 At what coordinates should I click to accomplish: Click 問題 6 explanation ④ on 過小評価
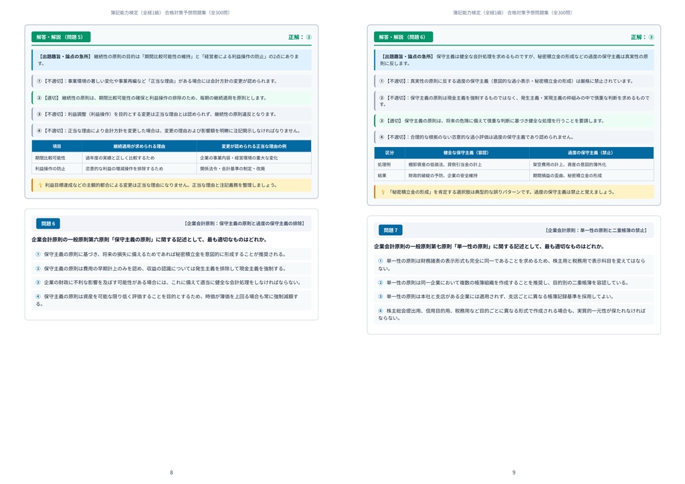[x=514, y=137]
